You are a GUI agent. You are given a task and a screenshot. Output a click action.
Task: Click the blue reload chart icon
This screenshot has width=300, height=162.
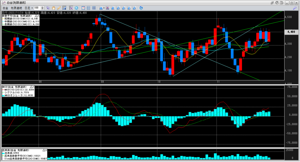click(141, 8)
